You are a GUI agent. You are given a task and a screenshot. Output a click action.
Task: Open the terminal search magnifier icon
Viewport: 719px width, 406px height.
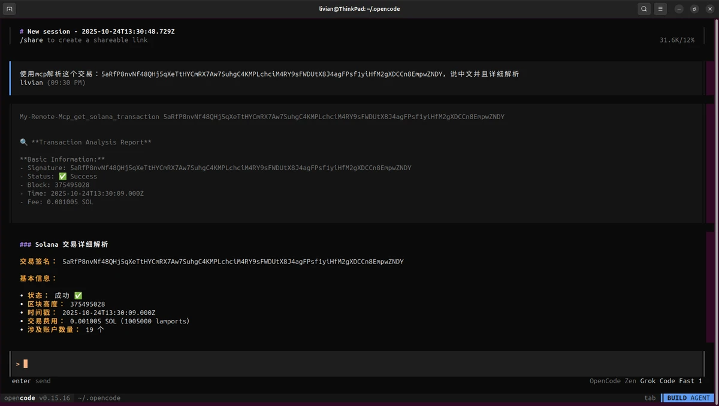(x=644, y=9)
